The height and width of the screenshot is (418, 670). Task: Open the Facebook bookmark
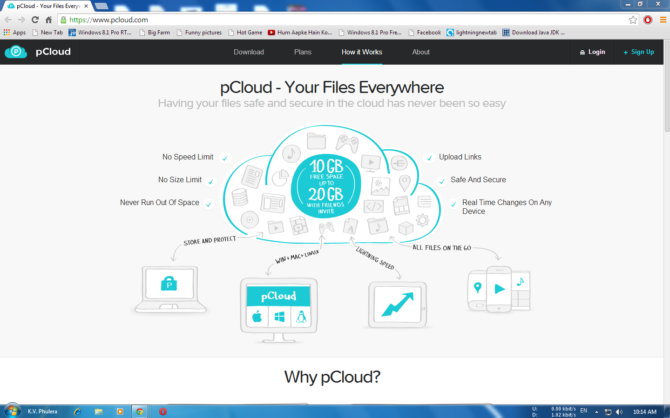[425, 33]
